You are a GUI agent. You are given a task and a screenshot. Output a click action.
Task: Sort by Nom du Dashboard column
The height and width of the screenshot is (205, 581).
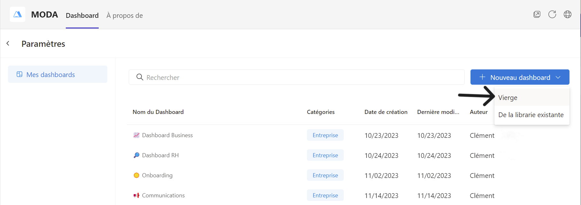point(158,112)
